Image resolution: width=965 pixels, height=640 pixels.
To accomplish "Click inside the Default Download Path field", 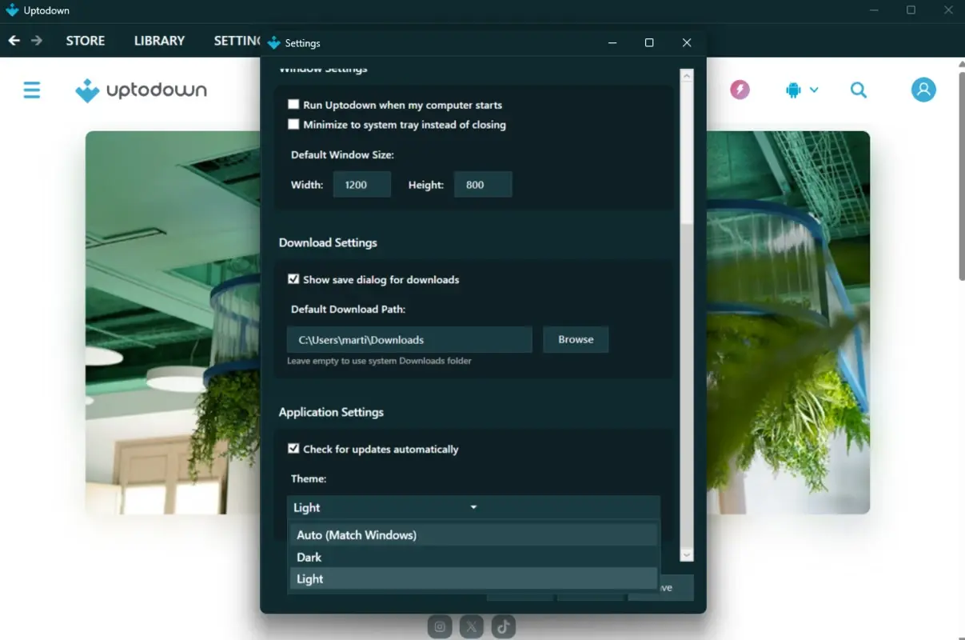I will 409,339.
